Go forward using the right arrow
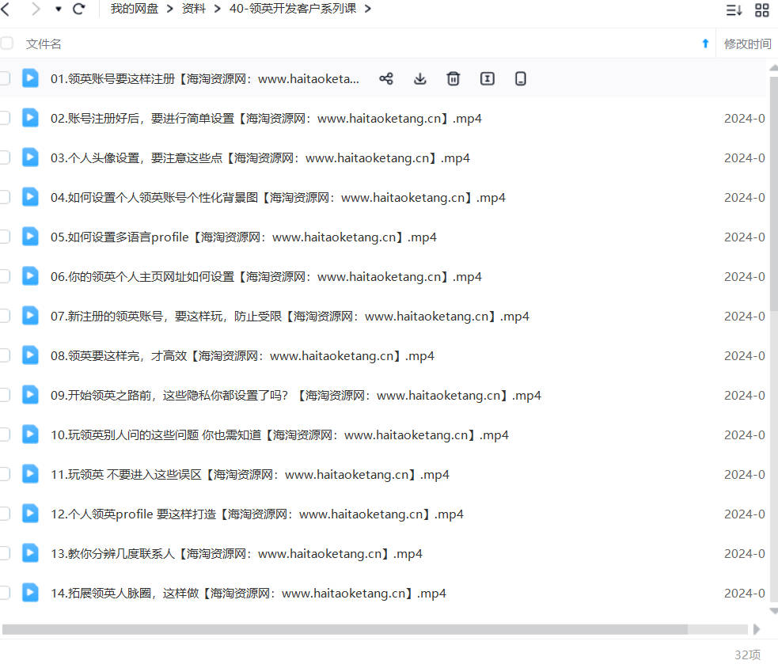This screenshot has width=778, height=664. [36, 9]
